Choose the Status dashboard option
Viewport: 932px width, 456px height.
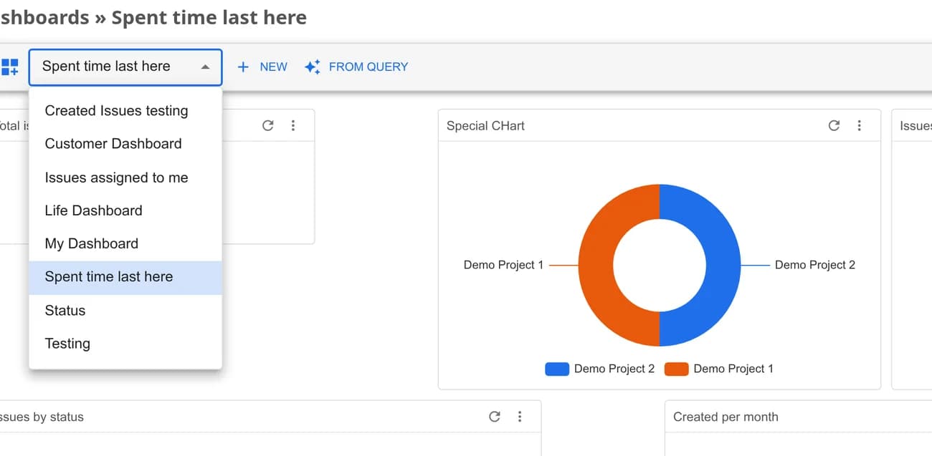pos(125,311)
